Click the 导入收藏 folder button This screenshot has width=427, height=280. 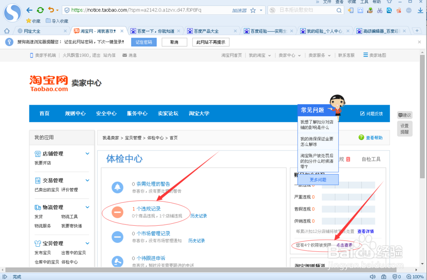tap(57, 21)
